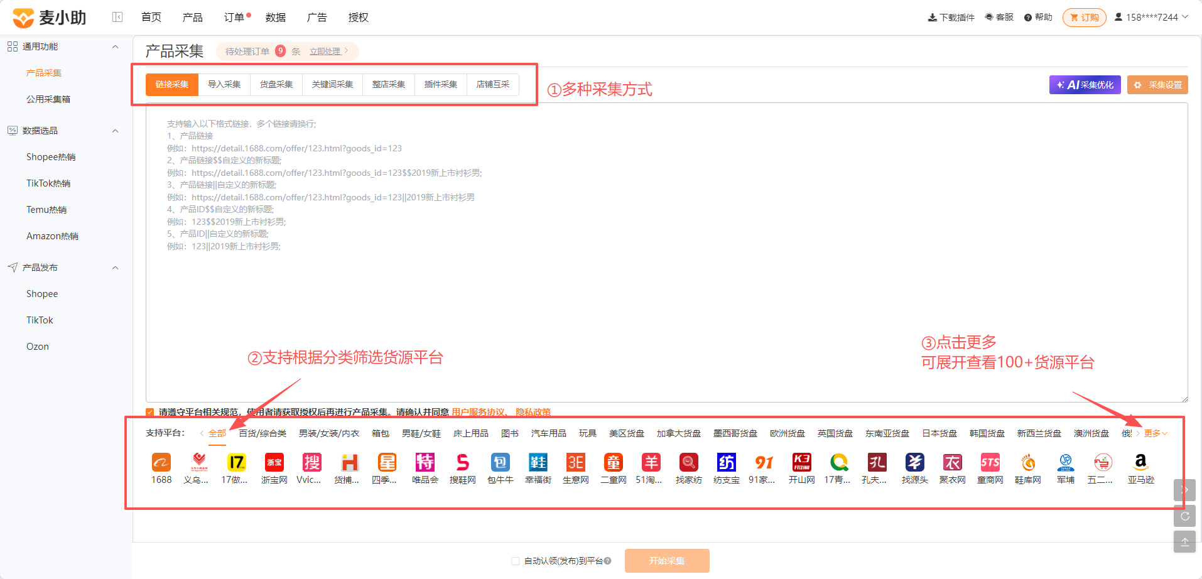The width and height of the screenshot is (1202, 579).
Task: Collapse the 产品发布 sidebar section
Action: point(115,268)
